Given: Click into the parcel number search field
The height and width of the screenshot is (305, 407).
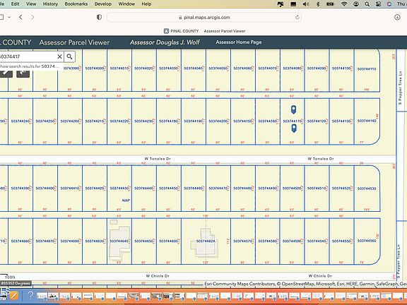Looking at the screenshot, I should tap(28, 56).
